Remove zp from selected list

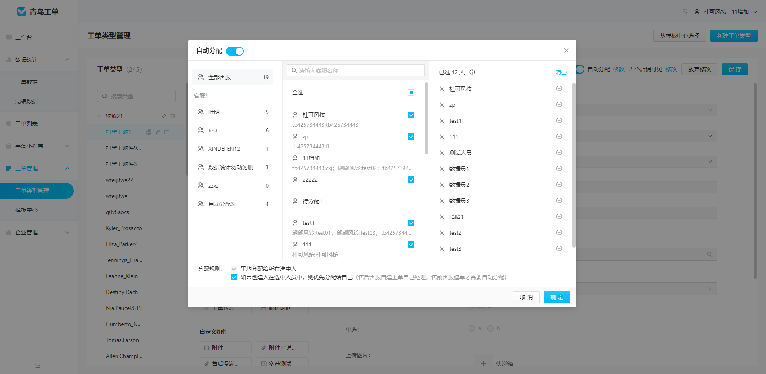coord(559,104)
